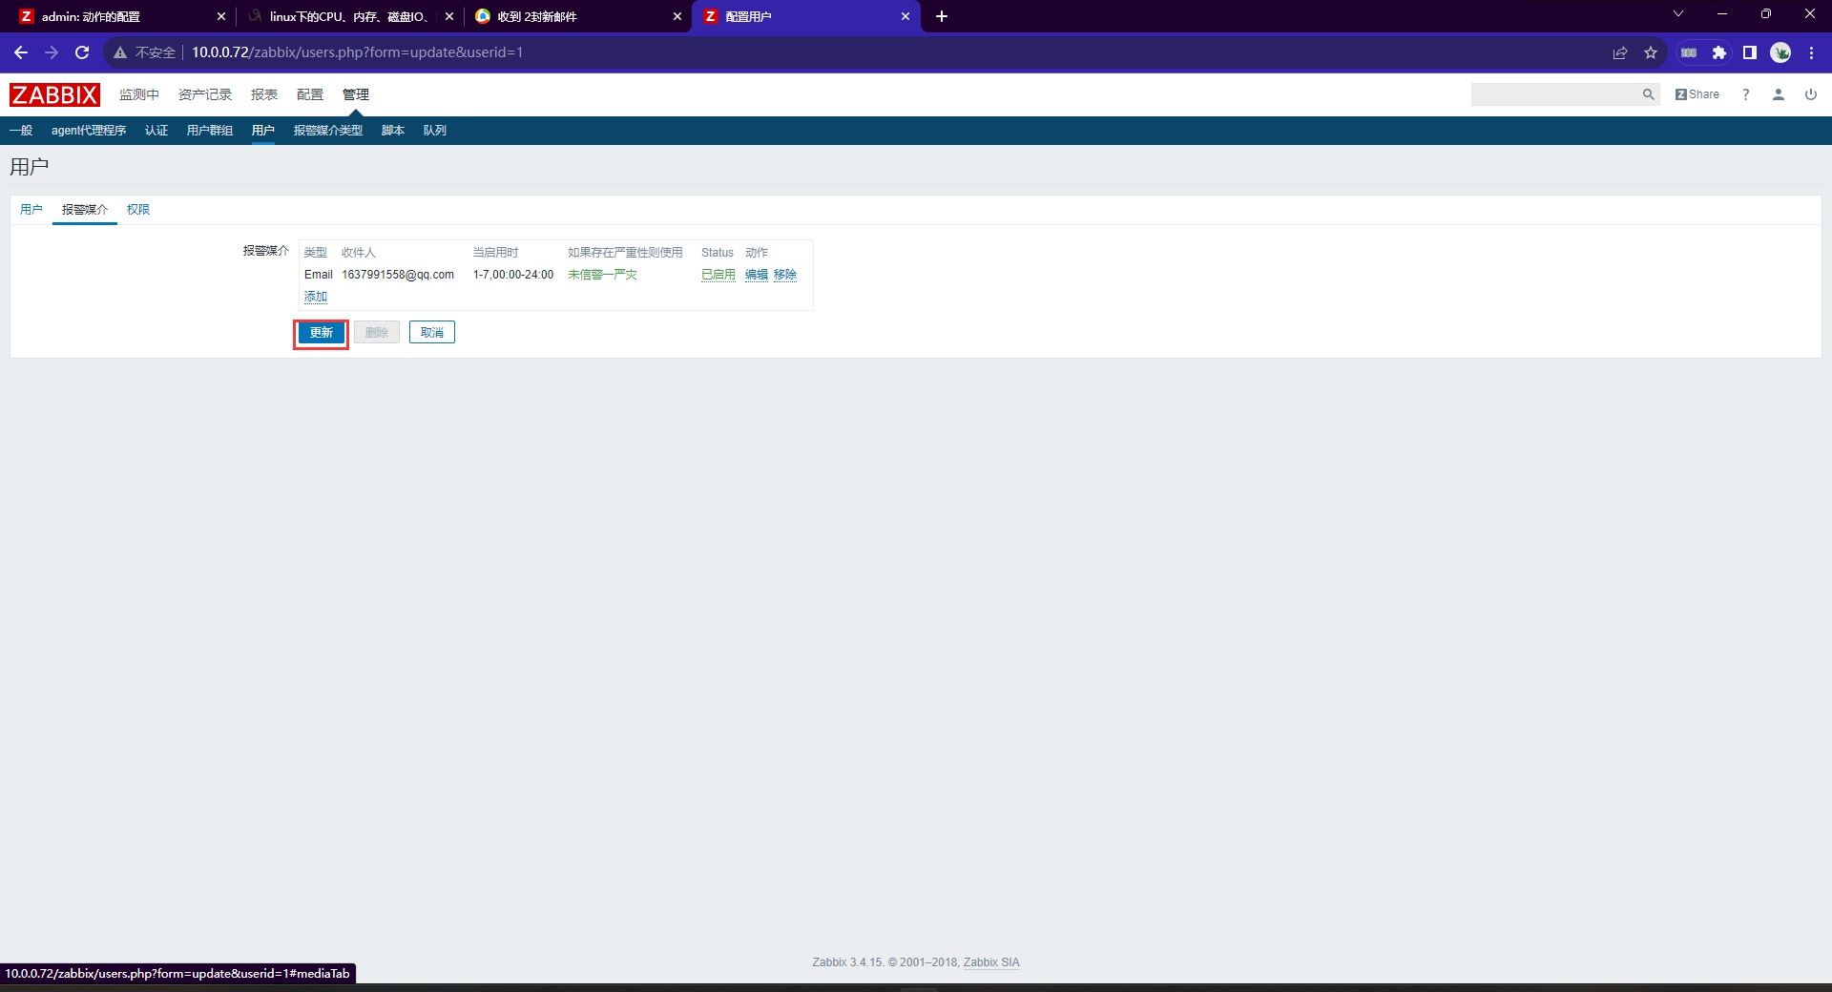Select 一般 submenu item
The height and width of the screenshot is (992, 1832).
(21, 131)
